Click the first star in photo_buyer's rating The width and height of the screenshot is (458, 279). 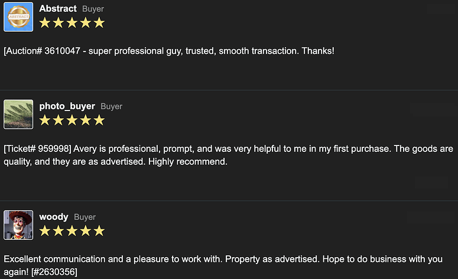45,120
